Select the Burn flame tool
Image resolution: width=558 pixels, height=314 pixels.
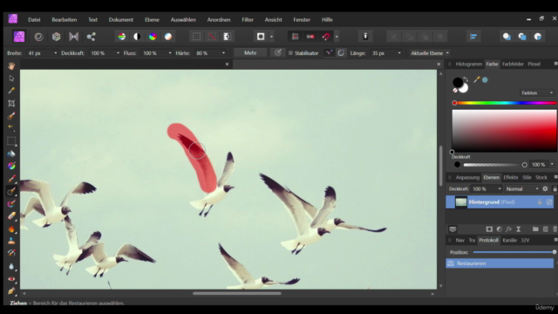(11, 229)
